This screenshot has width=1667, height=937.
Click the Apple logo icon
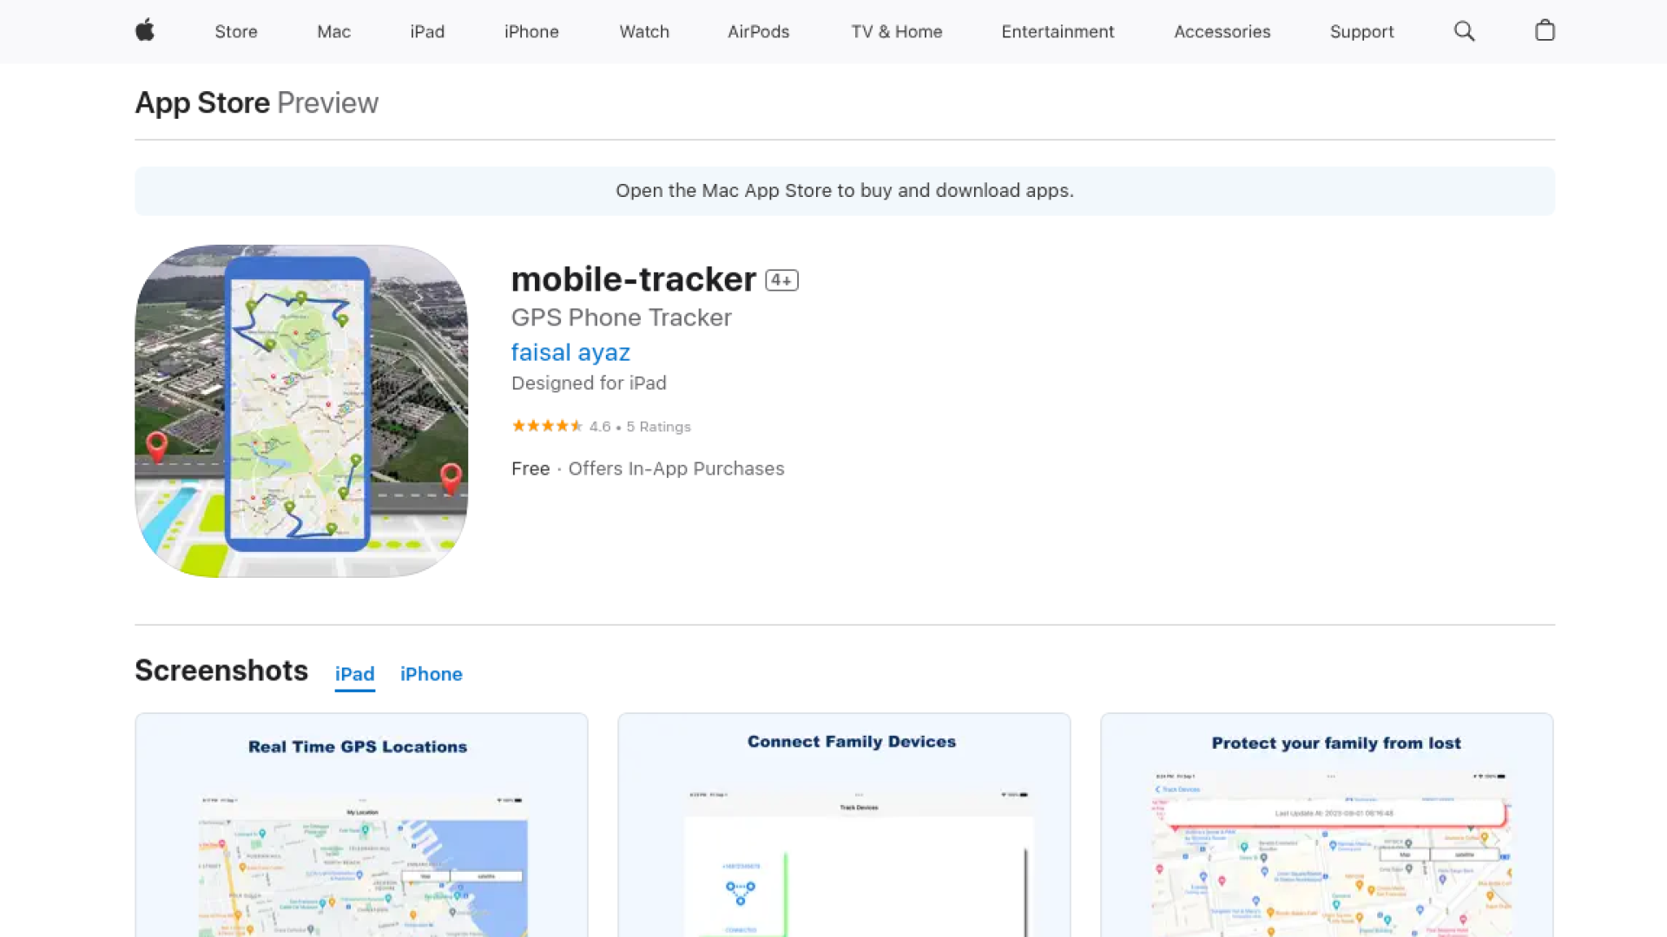tap(145, 31)
